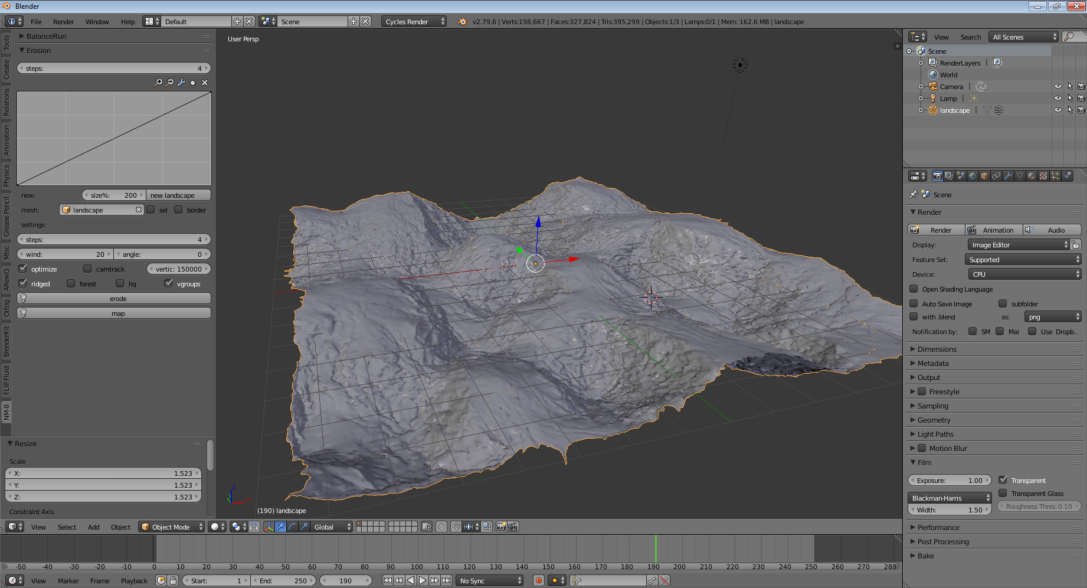Open the Material properties tab icon
Image resolution: width=1087 pixels, height=588 pixels.
click(x=1032, y=176)
